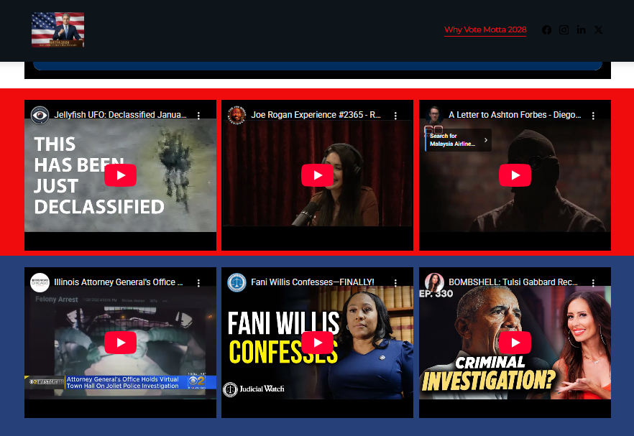Click the Tulsi Gabbard video channel avatar
The height and width of the screenshot is (436, 634).
[x=435, y=282]
